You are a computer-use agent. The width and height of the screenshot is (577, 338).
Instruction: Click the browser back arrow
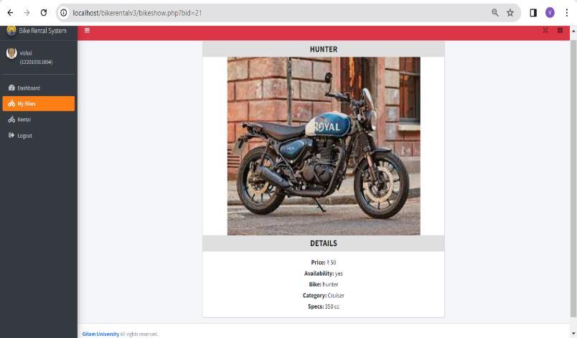(x=10, y=13)
